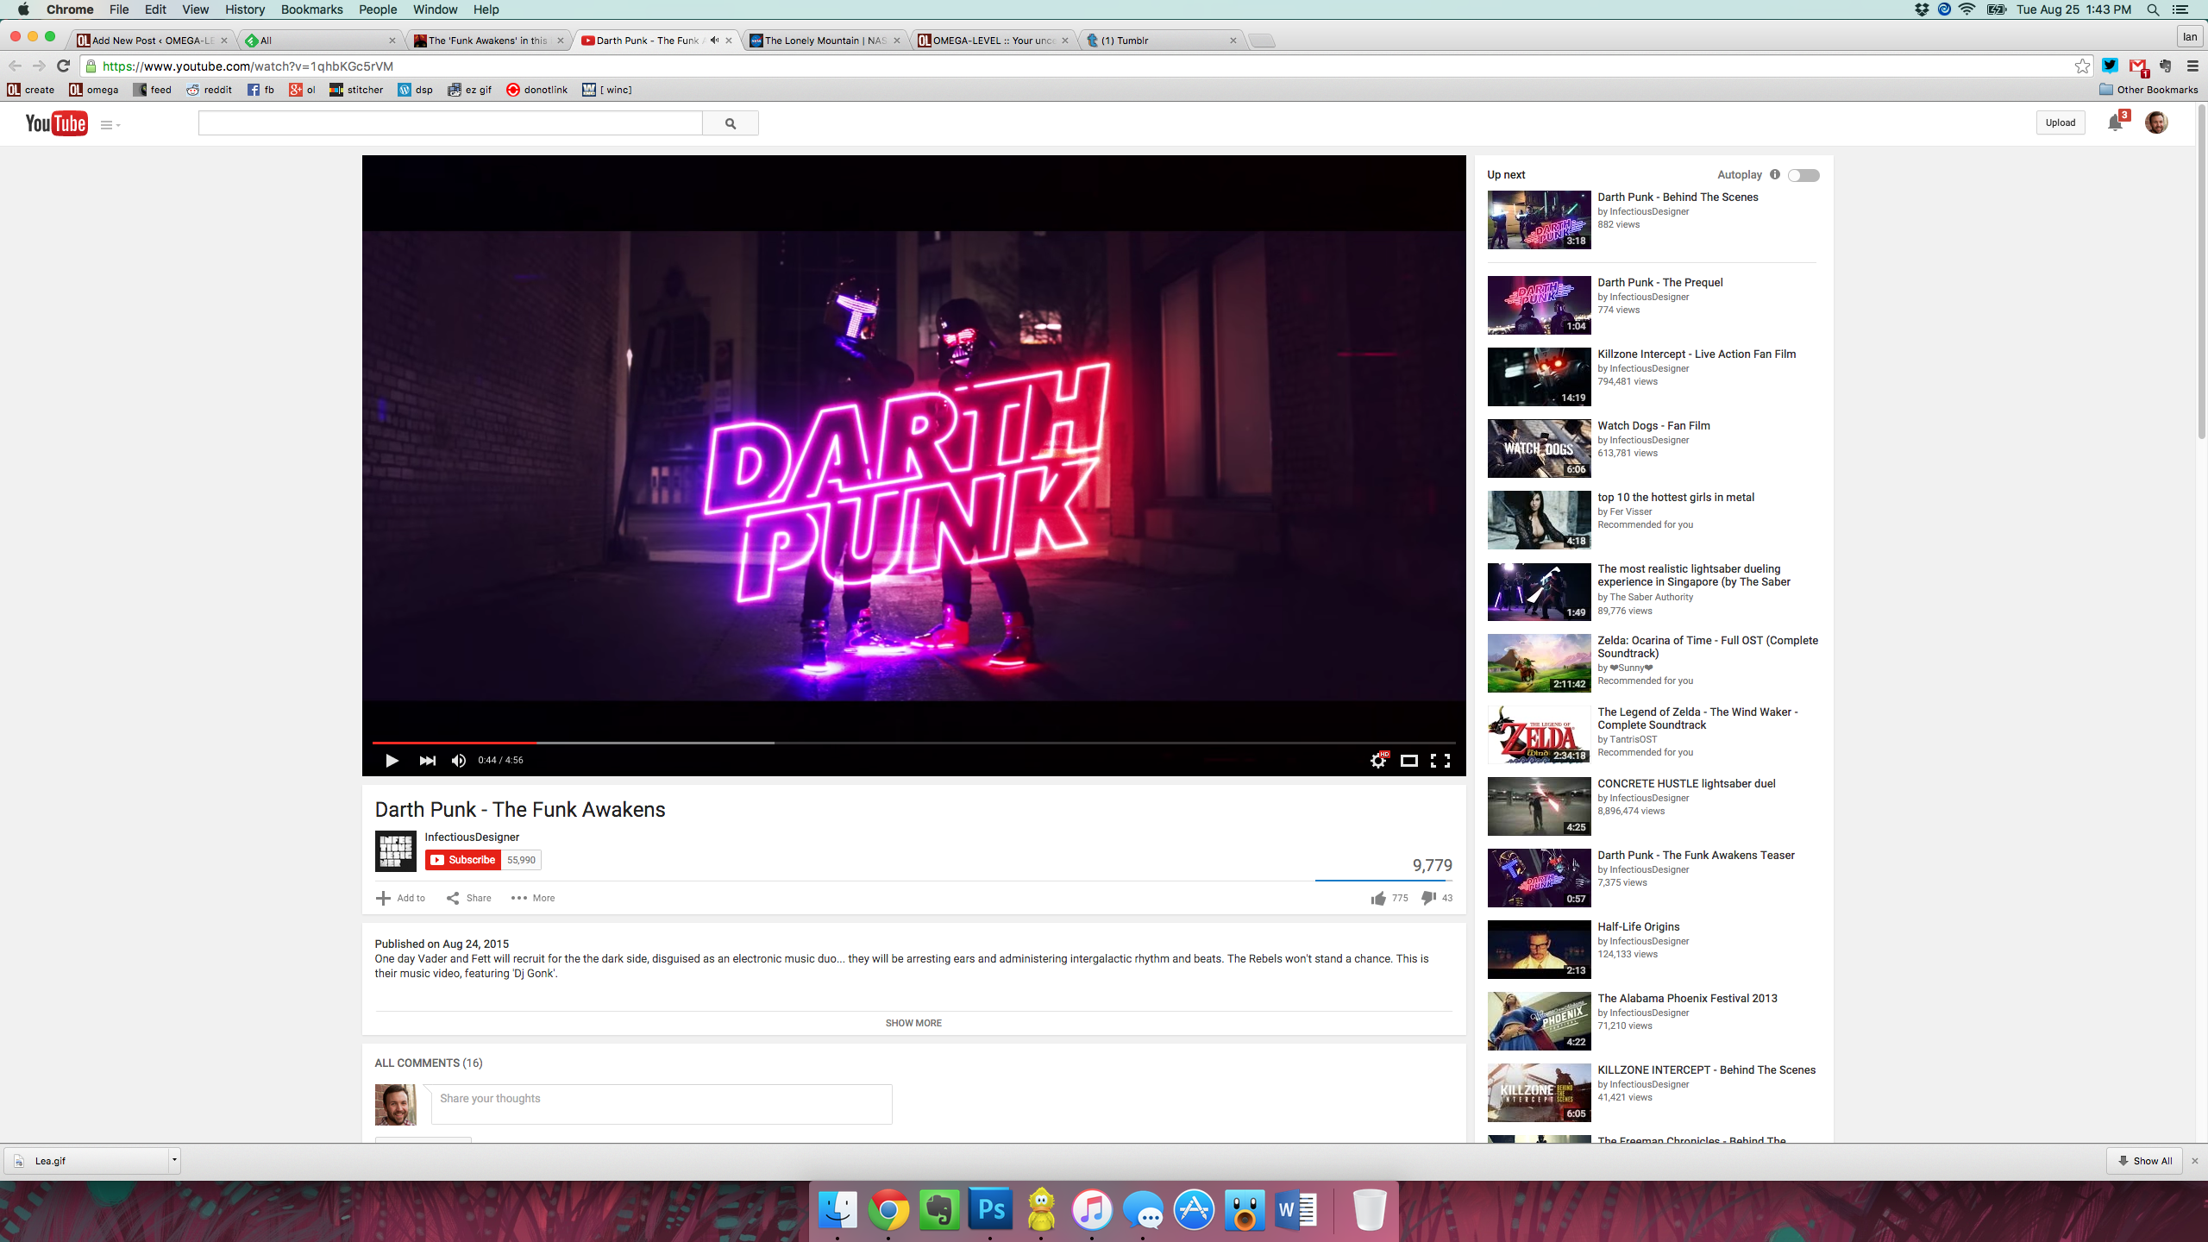Screen dimensions: 2208x1242
Task: Open Evernote from the Dock
Action: 939,1210
